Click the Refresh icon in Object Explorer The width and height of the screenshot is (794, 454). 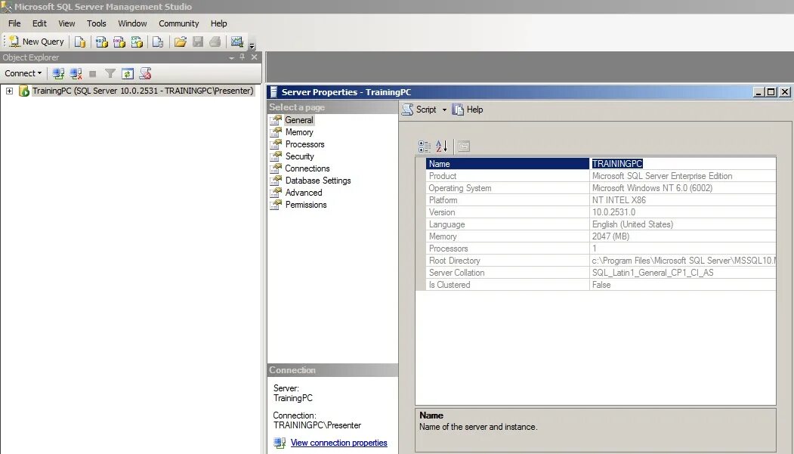point(128,74)
